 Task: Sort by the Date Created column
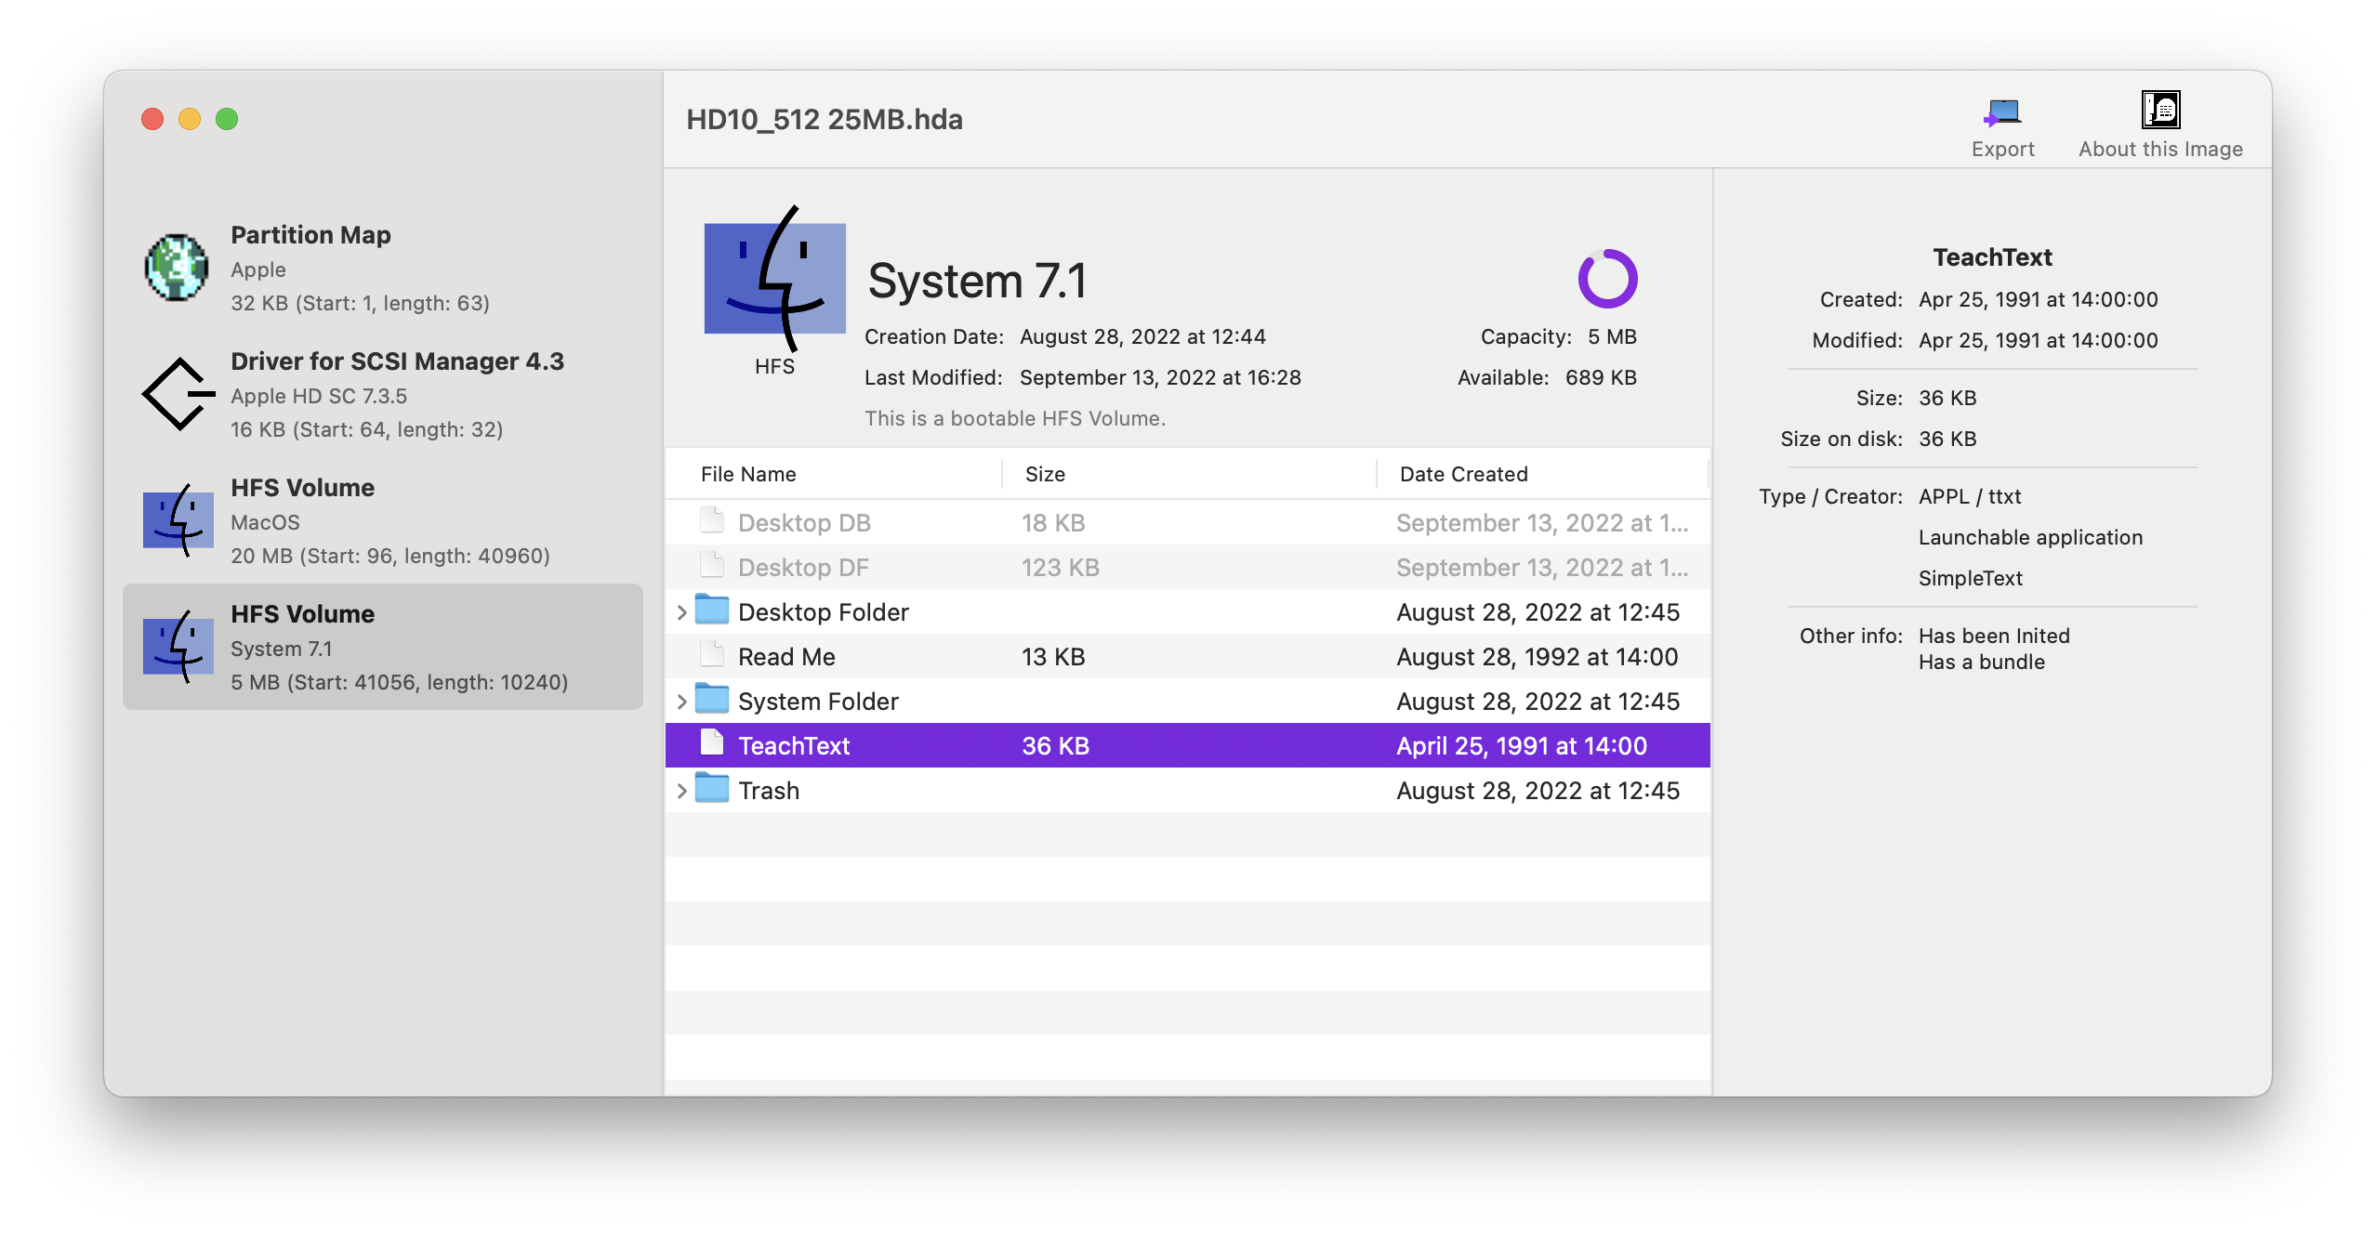[1463, 474]
